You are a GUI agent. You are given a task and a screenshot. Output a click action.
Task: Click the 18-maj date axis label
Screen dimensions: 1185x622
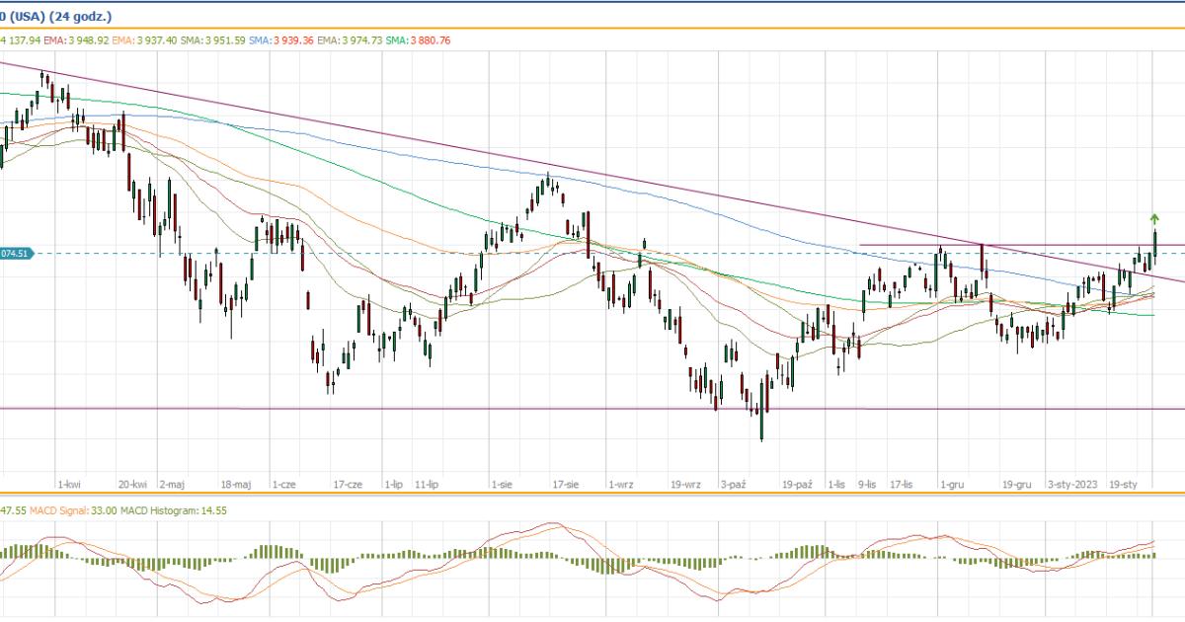237,485
